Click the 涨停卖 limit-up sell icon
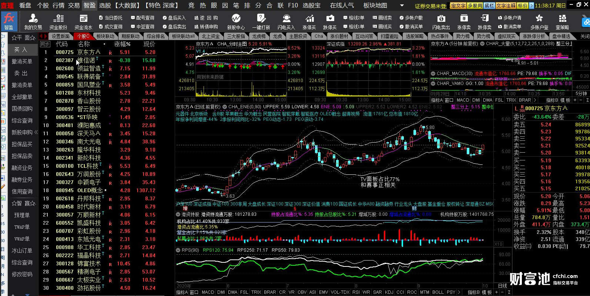The height and width of the screenshot is (296, 590). coord(464,21)
